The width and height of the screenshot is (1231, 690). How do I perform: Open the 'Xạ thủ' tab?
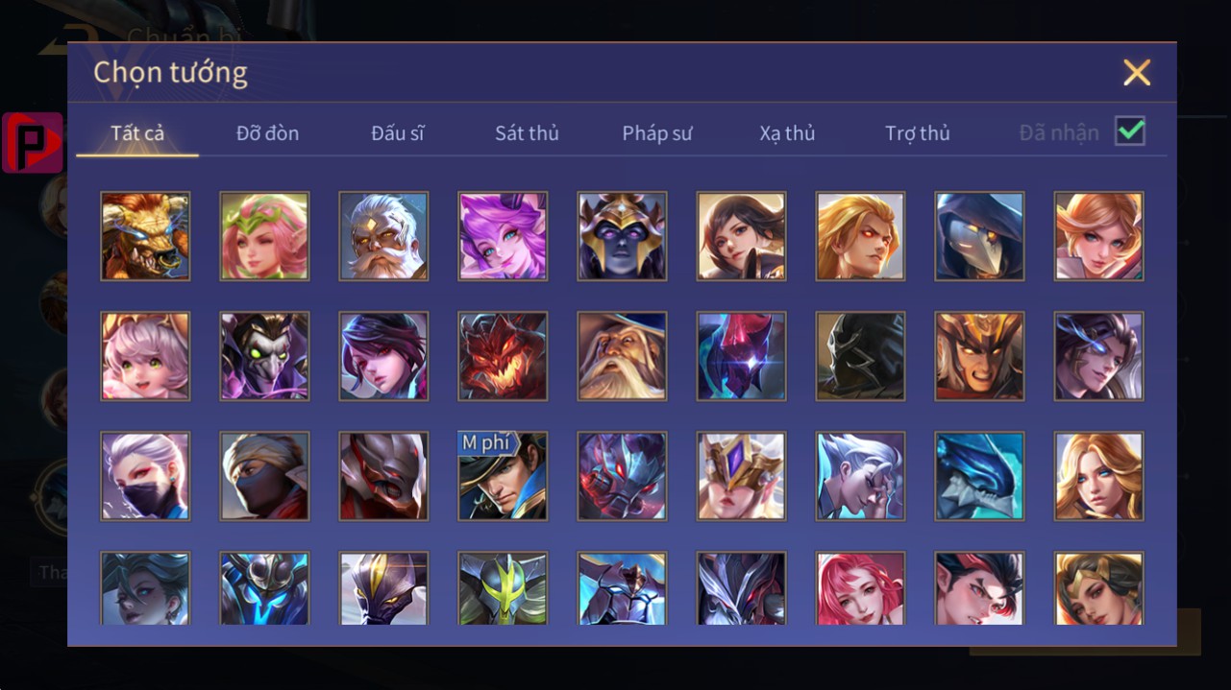[787, 133]
